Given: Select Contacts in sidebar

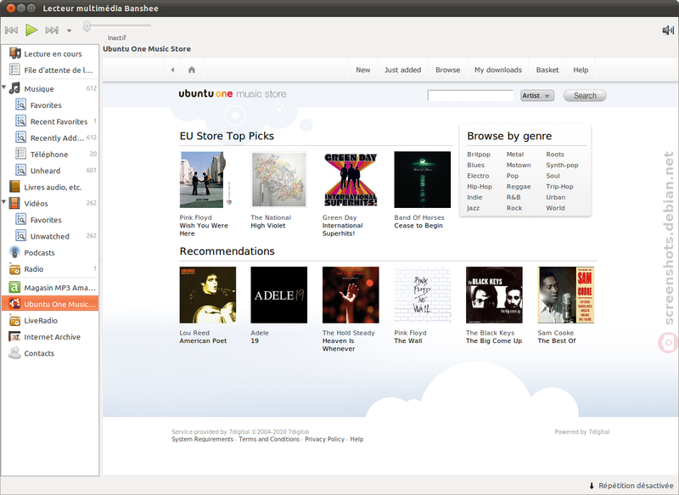Looking at the screenshot, I should click(x=50, y=353).
